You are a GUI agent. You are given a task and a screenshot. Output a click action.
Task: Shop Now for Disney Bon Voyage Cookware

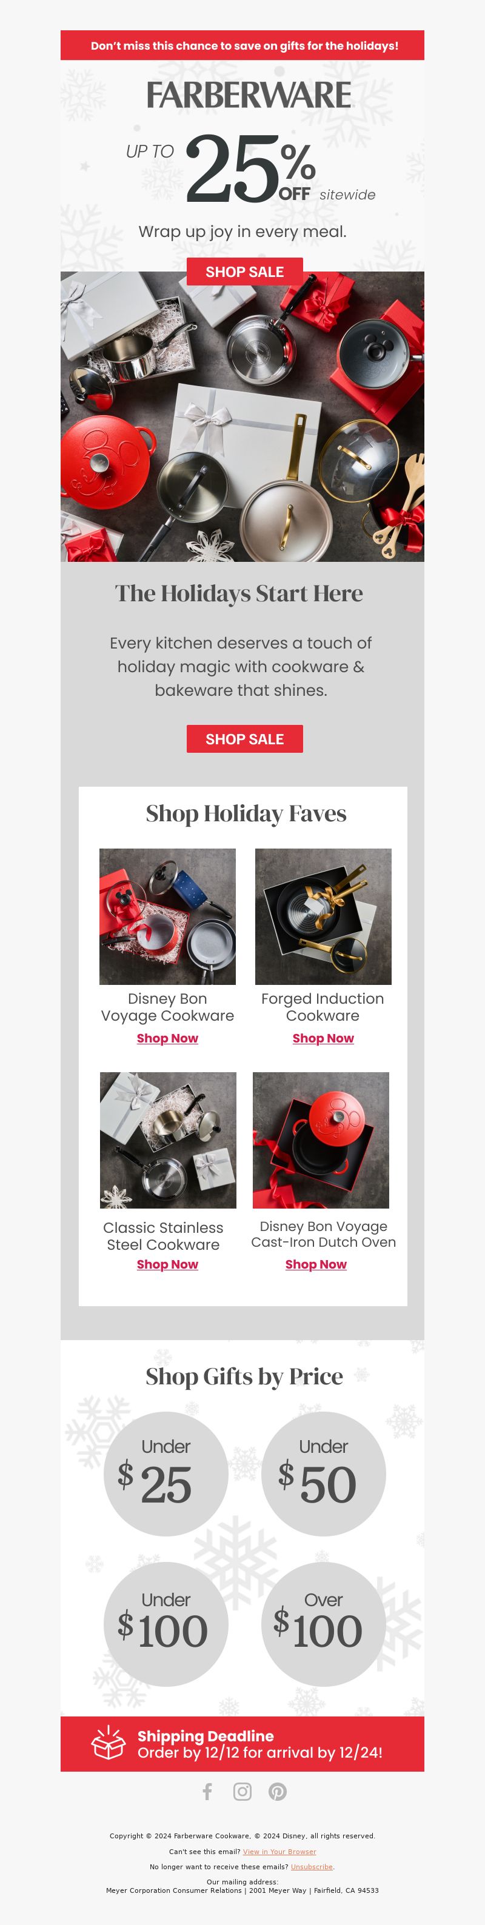pyautogui.click(x=167, y=1038)
